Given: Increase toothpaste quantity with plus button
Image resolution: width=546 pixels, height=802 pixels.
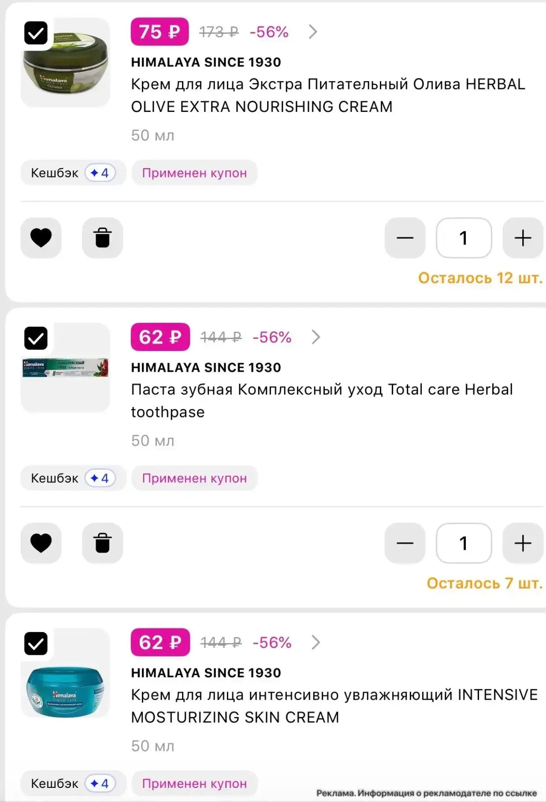Looking at the screenshot, I should (523, 543).
